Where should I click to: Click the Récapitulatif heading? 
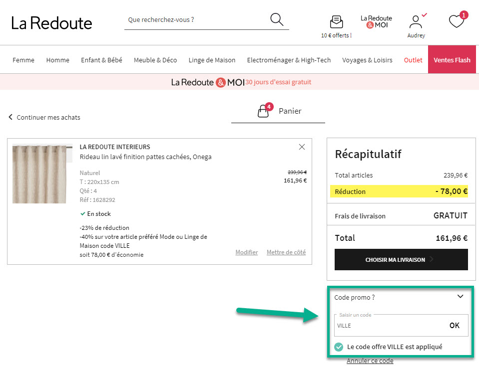click(x=368, y=154)
